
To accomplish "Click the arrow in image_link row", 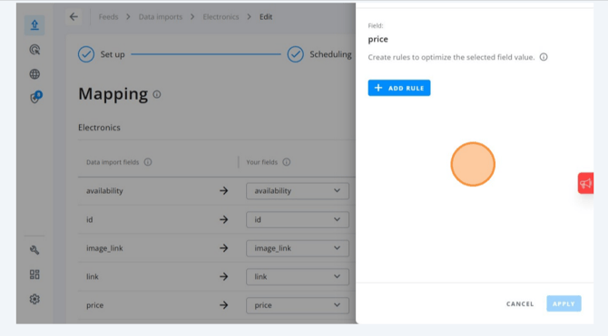I will click(x=224, y=248).
